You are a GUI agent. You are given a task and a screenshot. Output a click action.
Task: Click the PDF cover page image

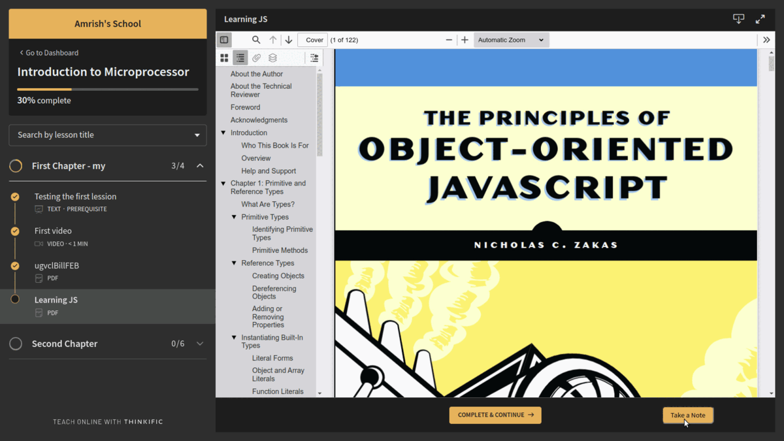[x=546, y=223]
